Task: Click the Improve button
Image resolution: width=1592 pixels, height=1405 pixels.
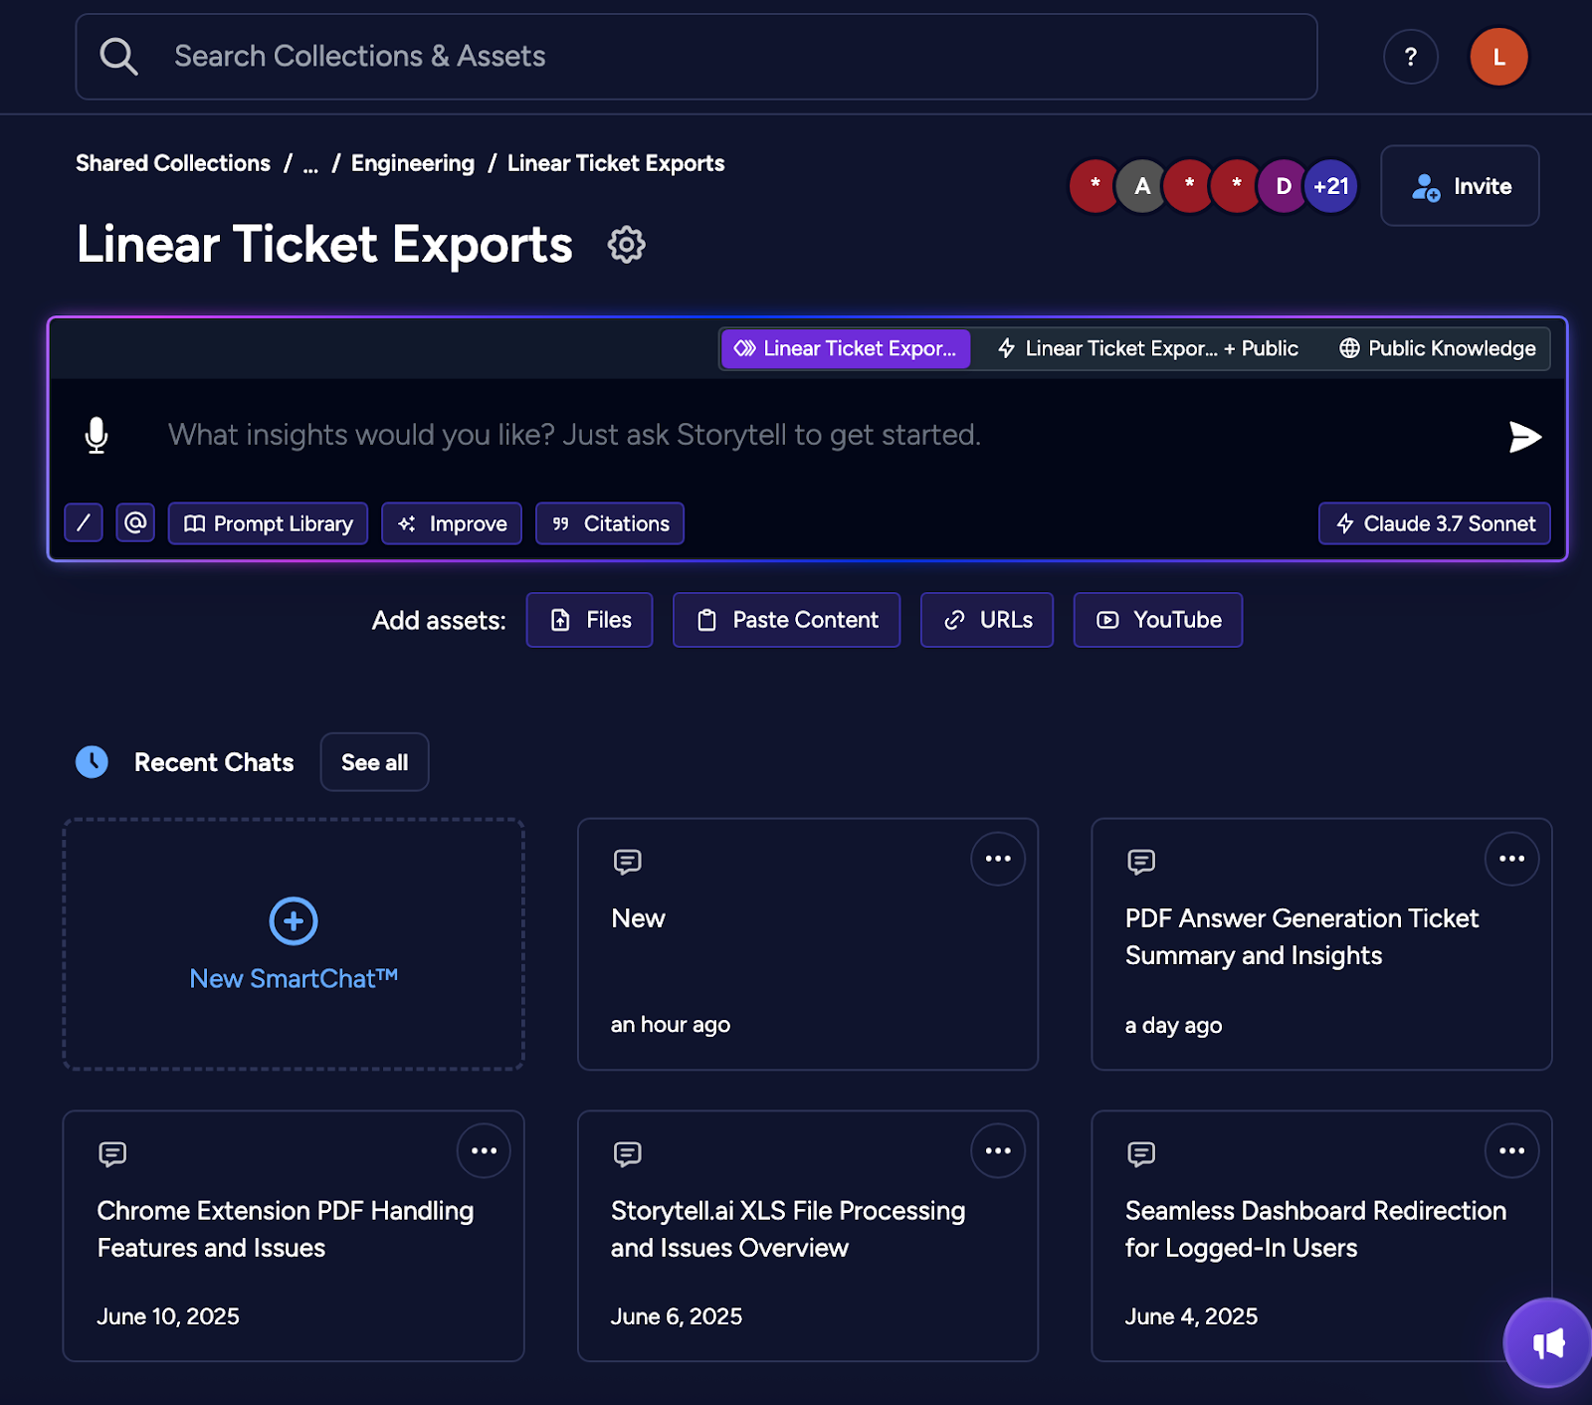Action: coord(452,523)
